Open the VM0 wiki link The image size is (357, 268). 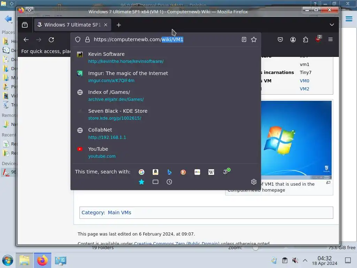(304, 81)
